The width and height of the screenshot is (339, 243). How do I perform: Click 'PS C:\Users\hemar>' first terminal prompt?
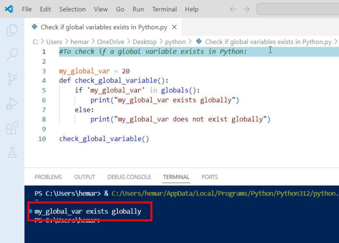click(67, 193)
